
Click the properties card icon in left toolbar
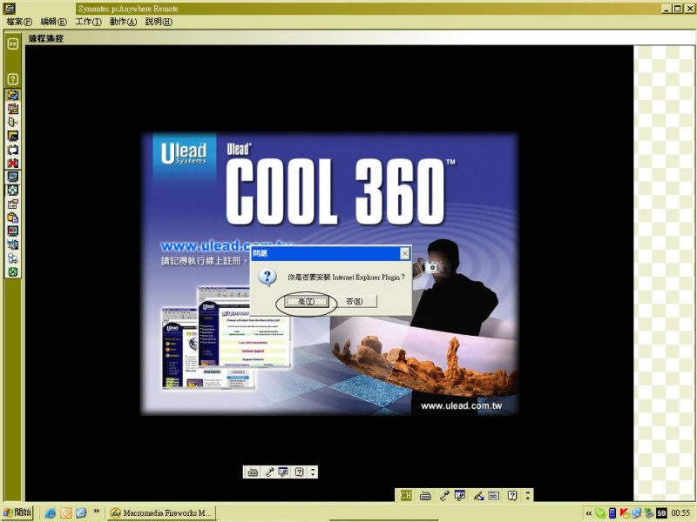pos(13,204)
